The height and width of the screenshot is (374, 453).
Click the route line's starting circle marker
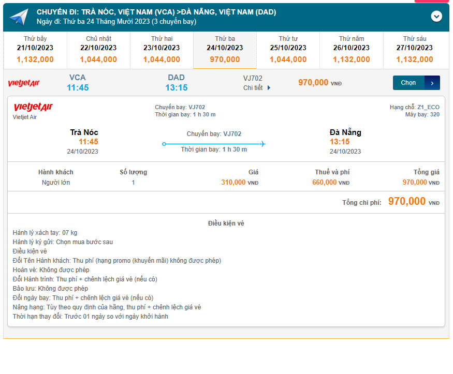[164, 144]
